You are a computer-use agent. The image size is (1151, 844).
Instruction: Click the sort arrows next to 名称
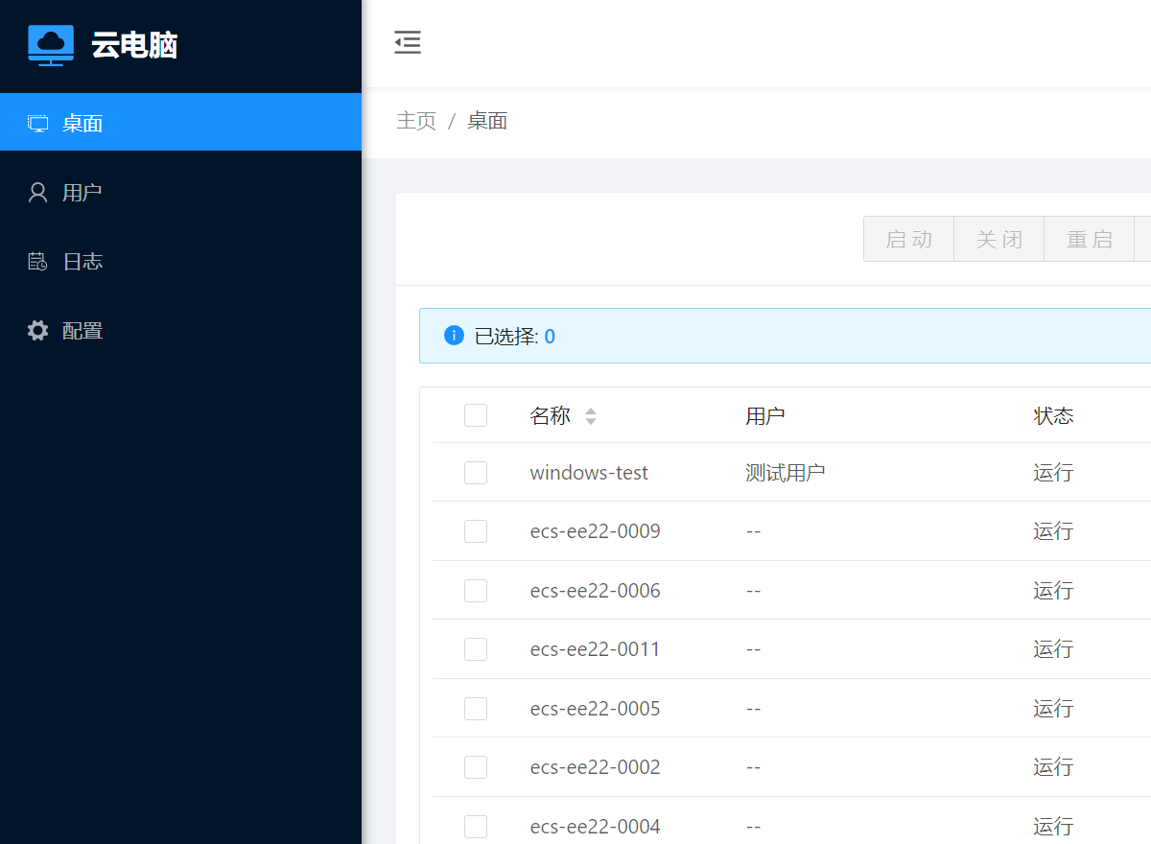(591, 415)
